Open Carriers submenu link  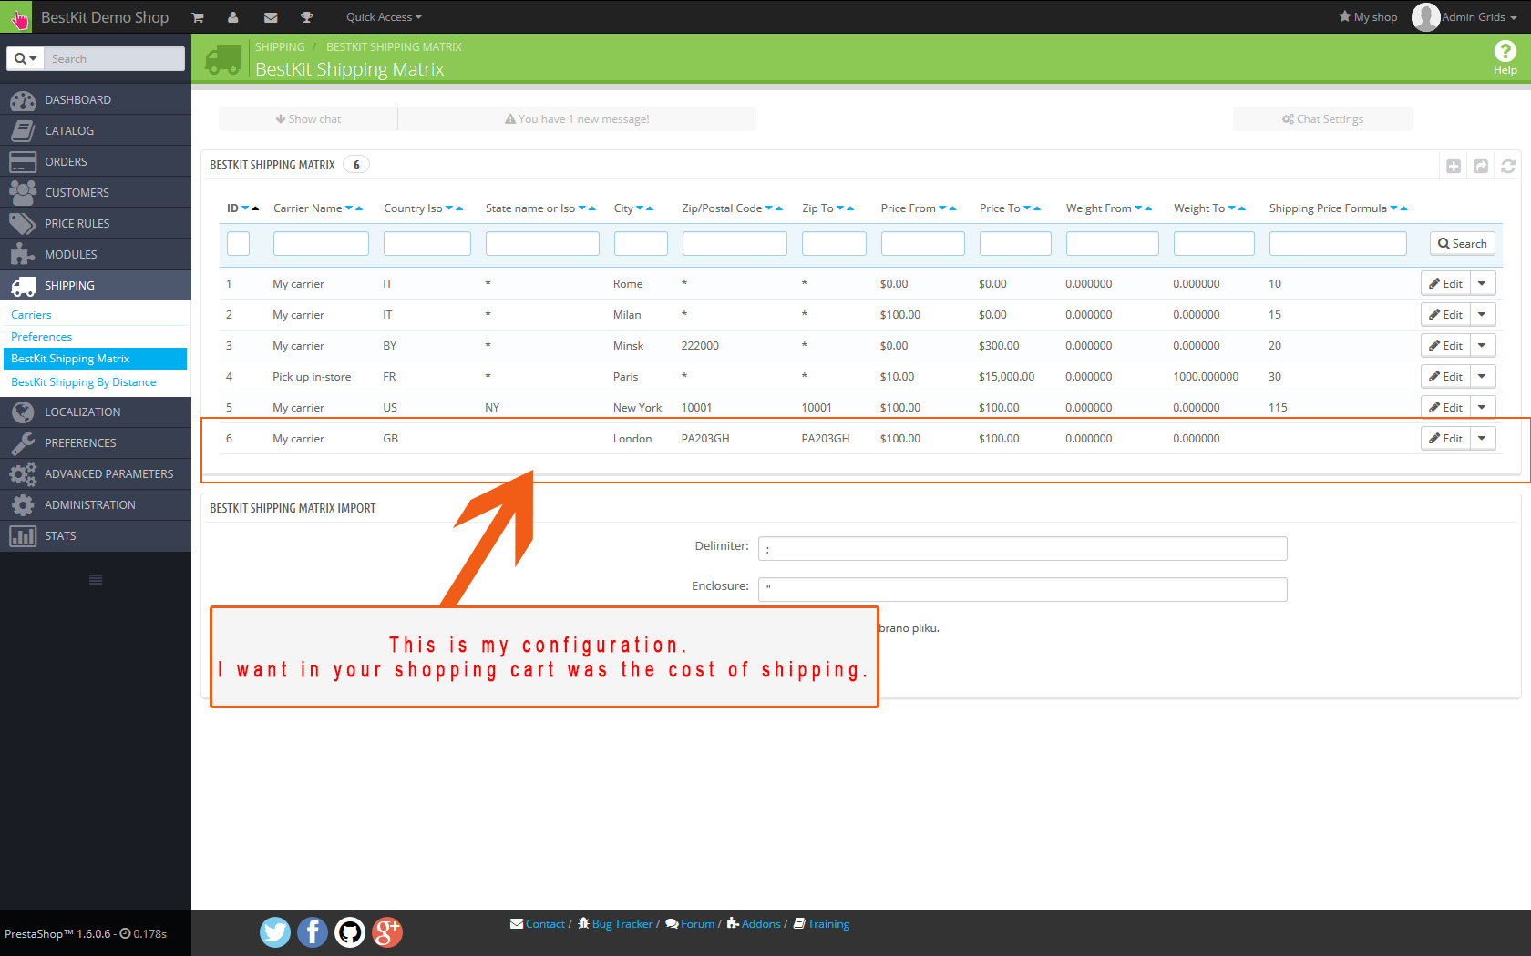point(31,315)
